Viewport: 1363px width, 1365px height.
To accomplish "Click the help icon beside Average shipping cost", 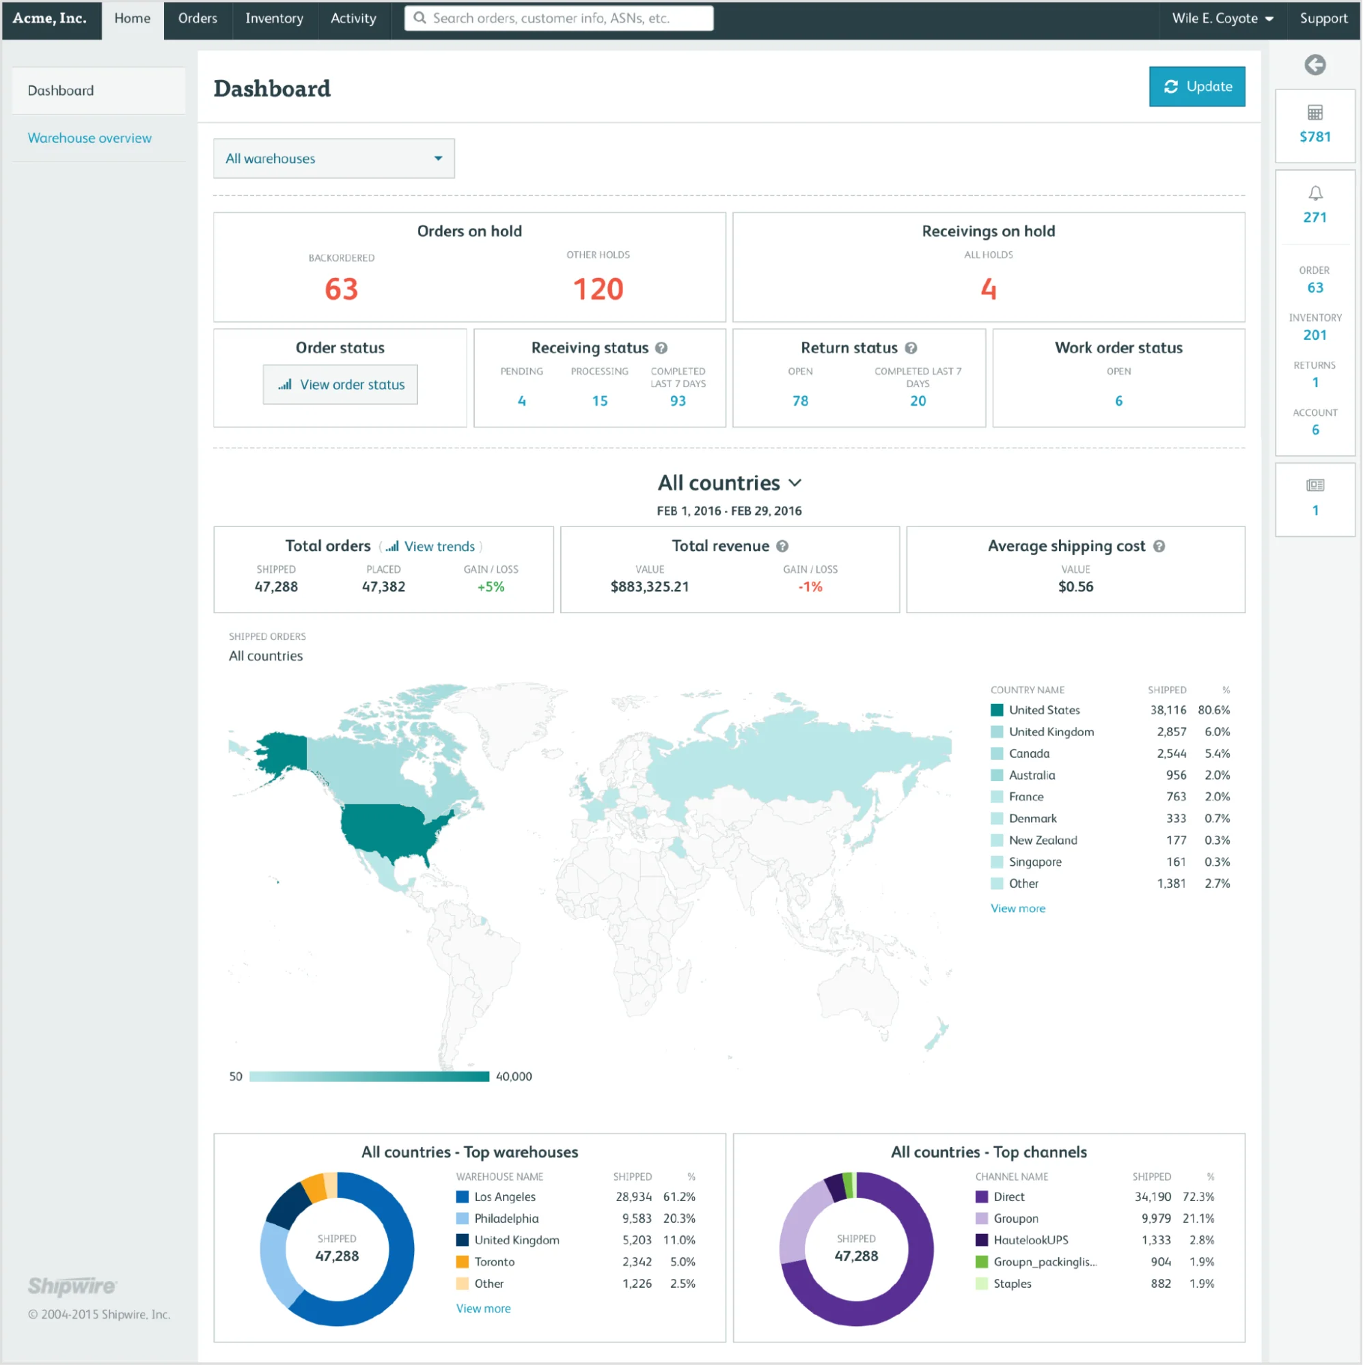I will point(1159,546).
